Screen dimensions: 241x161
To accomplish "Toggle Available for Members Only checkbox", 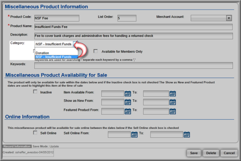I will pos(96,51).
